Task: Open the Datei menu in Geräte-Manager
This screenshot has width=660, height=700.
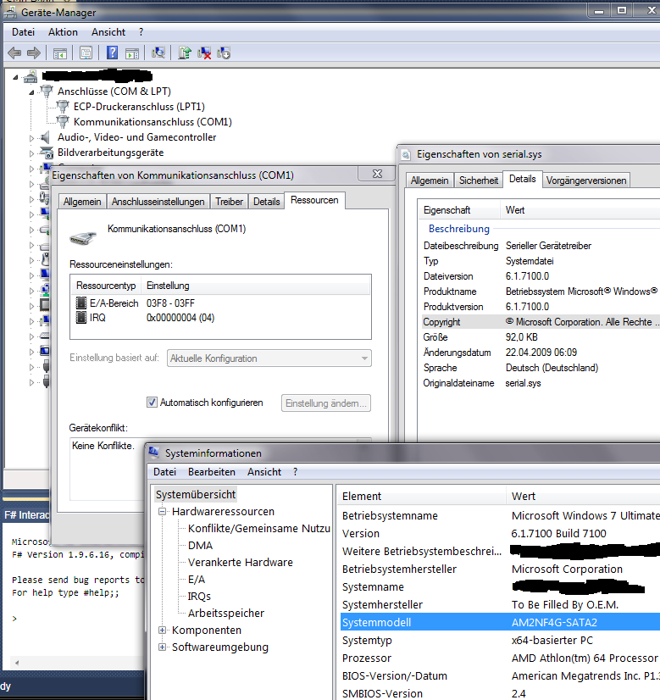Action: pyautogui.click(x=23, y=32)
